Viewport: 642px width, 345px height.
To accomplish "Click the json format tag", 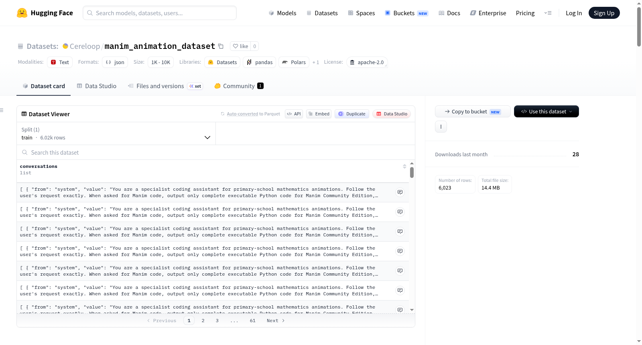I will point(115,62).
